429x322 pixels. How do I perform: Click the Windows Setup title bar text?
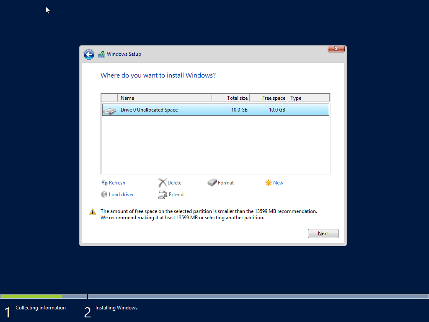(x=124, y=54)
